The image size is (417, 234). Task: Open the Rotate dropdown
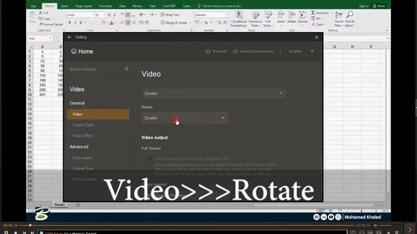[x=185, y=118]
